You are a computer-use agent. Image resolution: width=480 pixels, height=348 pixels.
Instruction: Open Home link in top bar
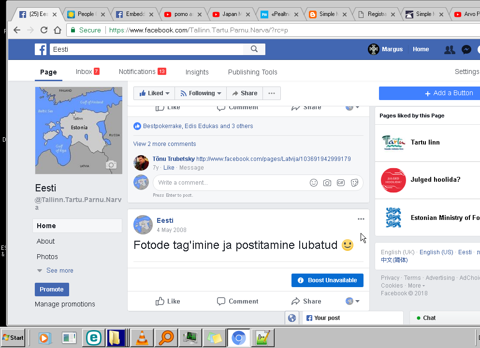tap(421, 49)
